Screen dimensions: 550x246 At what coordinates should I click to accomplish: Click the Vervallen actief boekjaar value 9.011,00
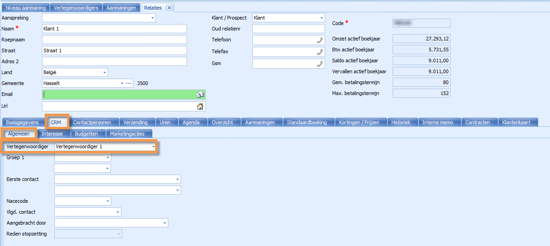[421, 72]
